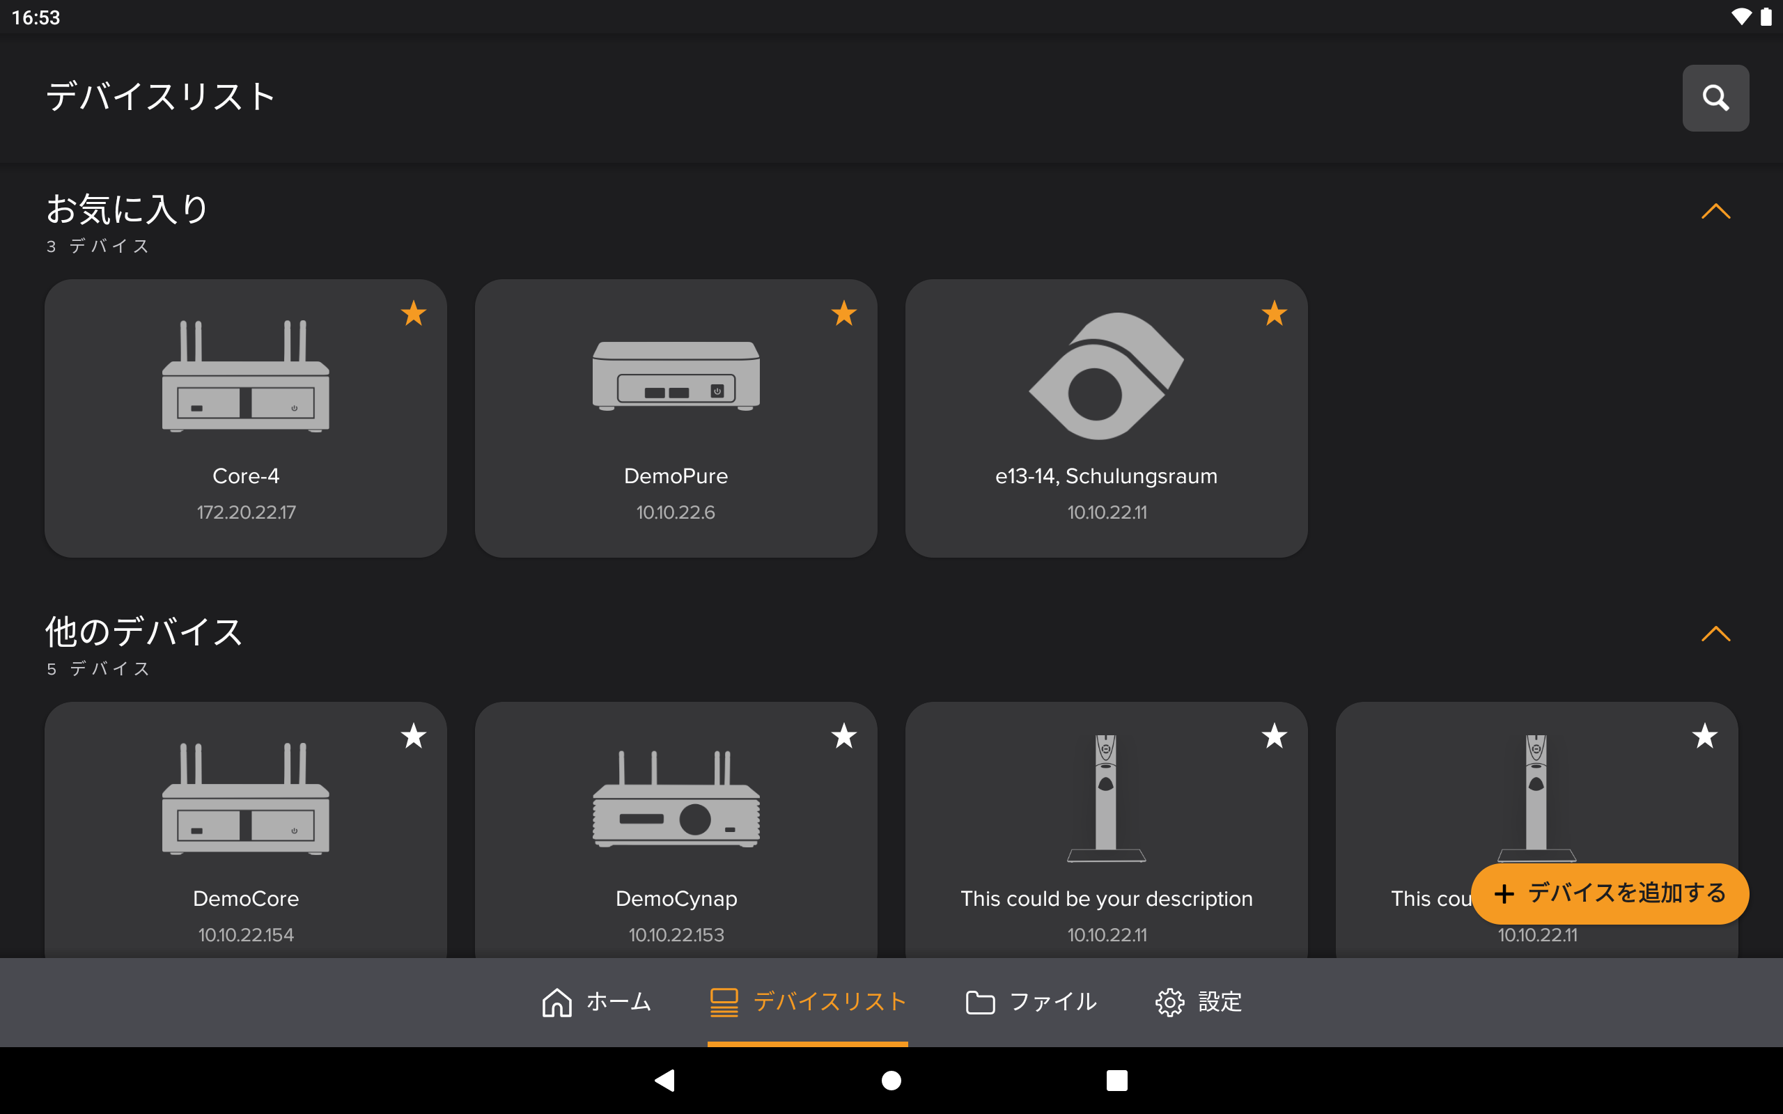This screenshot has height=1114, width=1783.
Task: Select visualizer icon on the rightmost device card
Action: [x=1536, y=798]
